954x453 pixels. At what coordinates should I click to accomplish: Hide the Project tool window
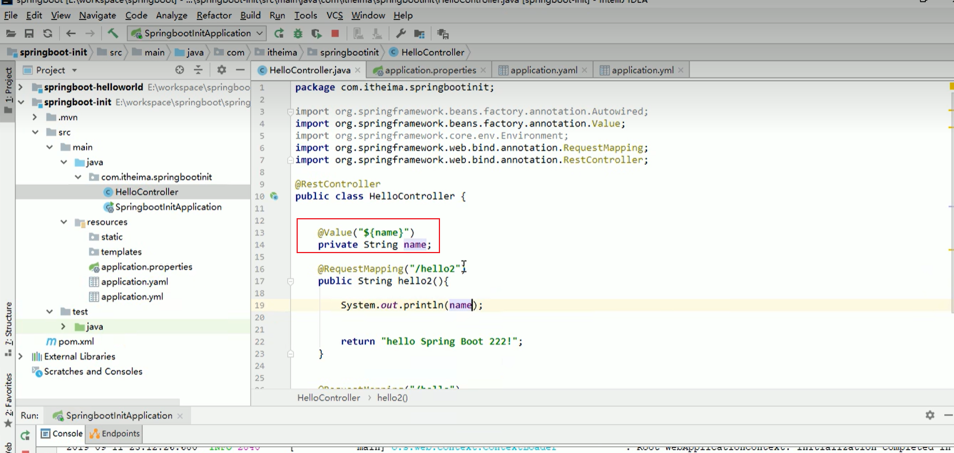pyautogui.click(x=240, y=70)
